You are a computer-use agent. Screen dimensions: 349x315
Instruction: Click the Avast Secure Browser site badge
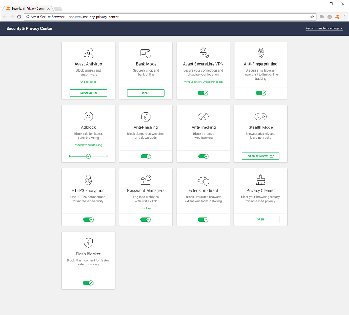[45, 17]
